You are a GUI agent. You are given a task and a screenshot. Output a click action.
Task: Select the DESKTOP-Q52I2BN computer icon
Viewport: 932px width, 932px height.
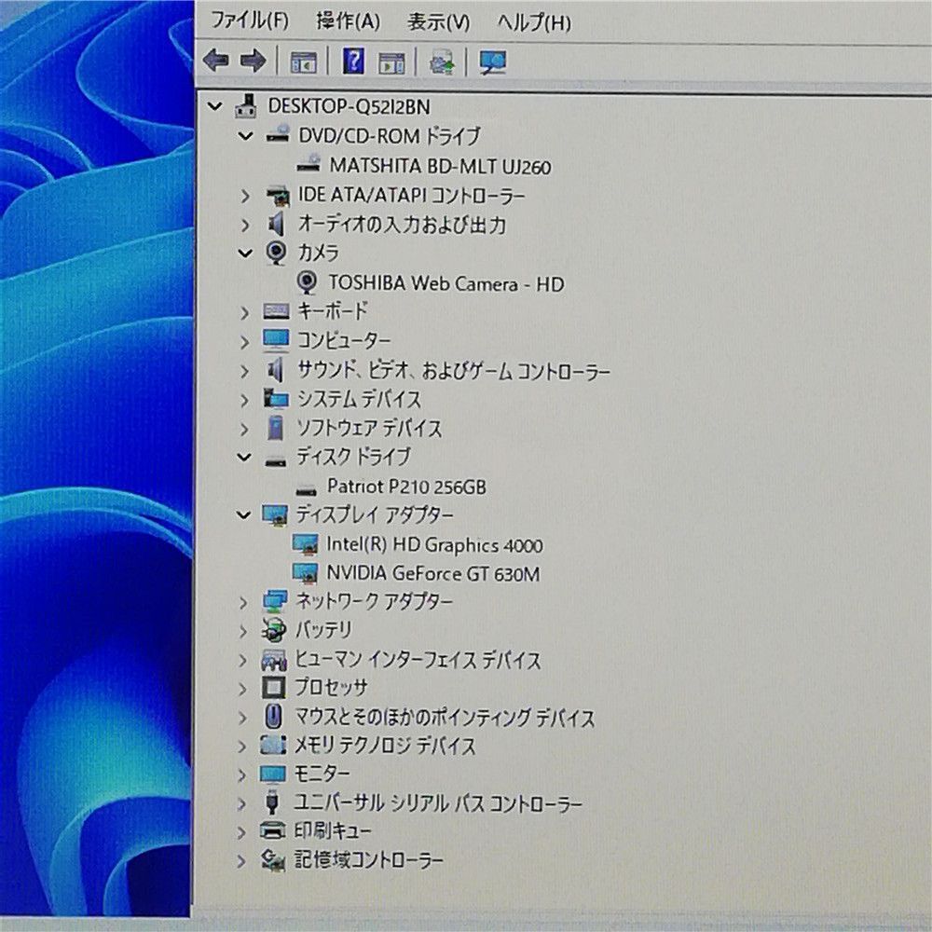[x=247, y=106]
